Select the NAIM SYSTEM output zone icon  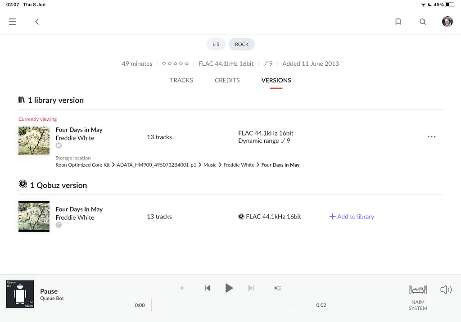[x=417, y=290]
